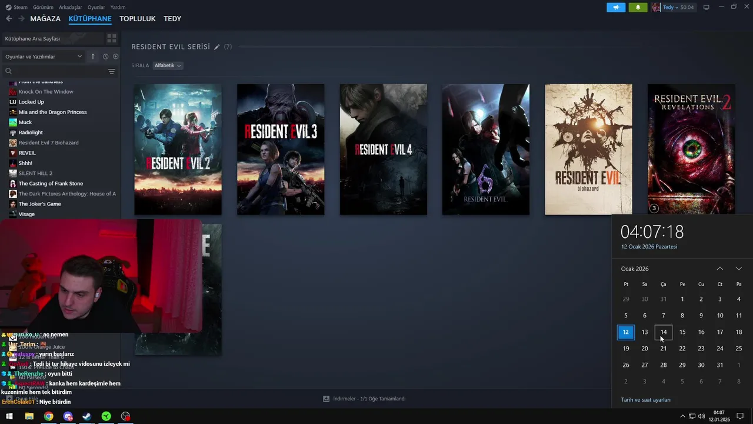Switch to the TOPLULUK tab
The image size is (753, 424).
coord(138,19)
